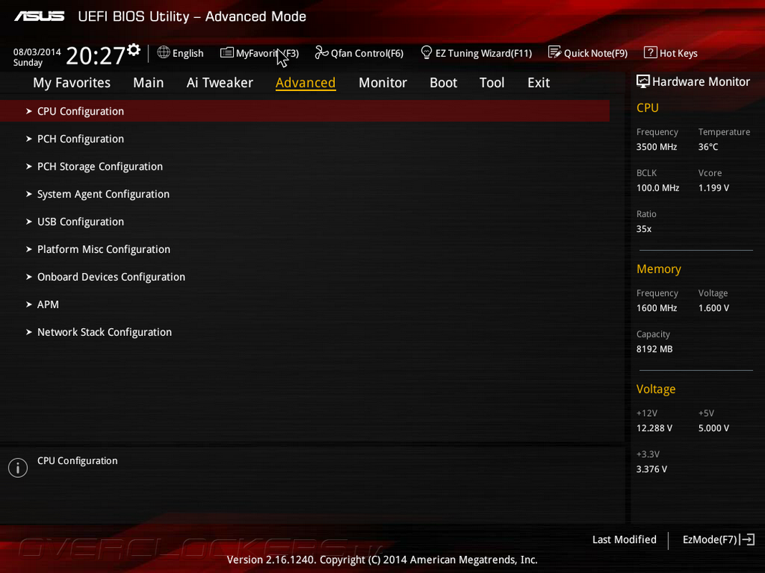
Task: Click the MyFavorite list icon
Action: pyautogui.click(x=227, y=52)
